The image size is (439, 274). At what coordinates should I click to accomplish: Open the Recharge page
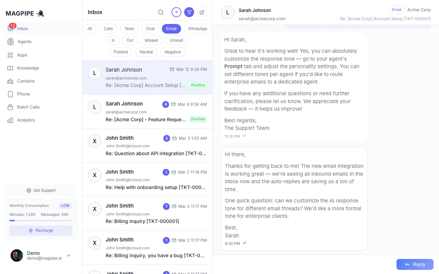[x=41, y=231]
